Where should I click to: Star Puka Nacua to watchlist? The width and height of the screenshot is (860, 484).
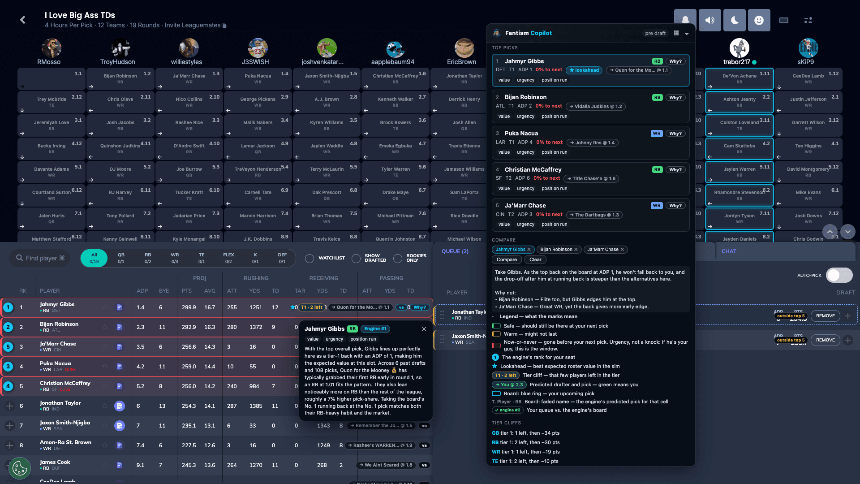tap(105, 367)
